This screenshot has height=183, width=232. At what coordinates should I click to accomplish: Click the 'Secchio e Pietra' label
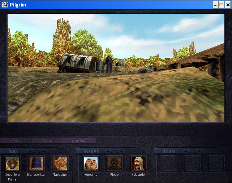pyautogui.click(x=12, y=177)
